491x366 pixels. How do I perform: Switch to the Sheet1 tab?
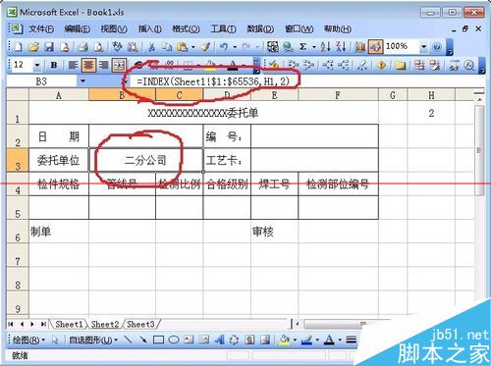[69, 324]
